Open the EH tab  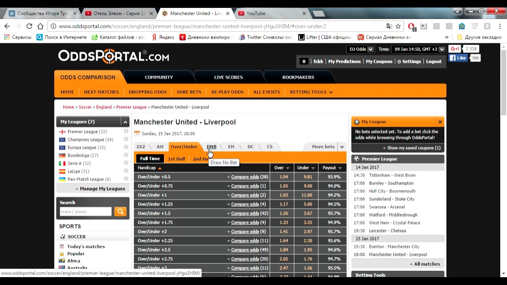[231, 146]
